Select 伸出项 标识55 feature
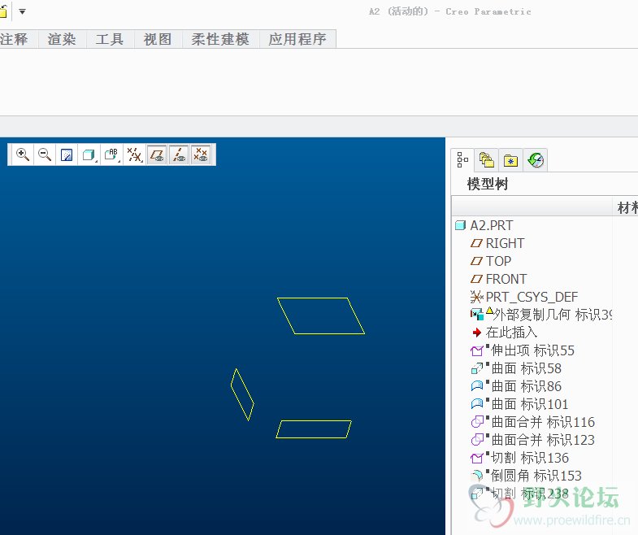This screenshot has height=535, width=638. (x=532, y=350)
